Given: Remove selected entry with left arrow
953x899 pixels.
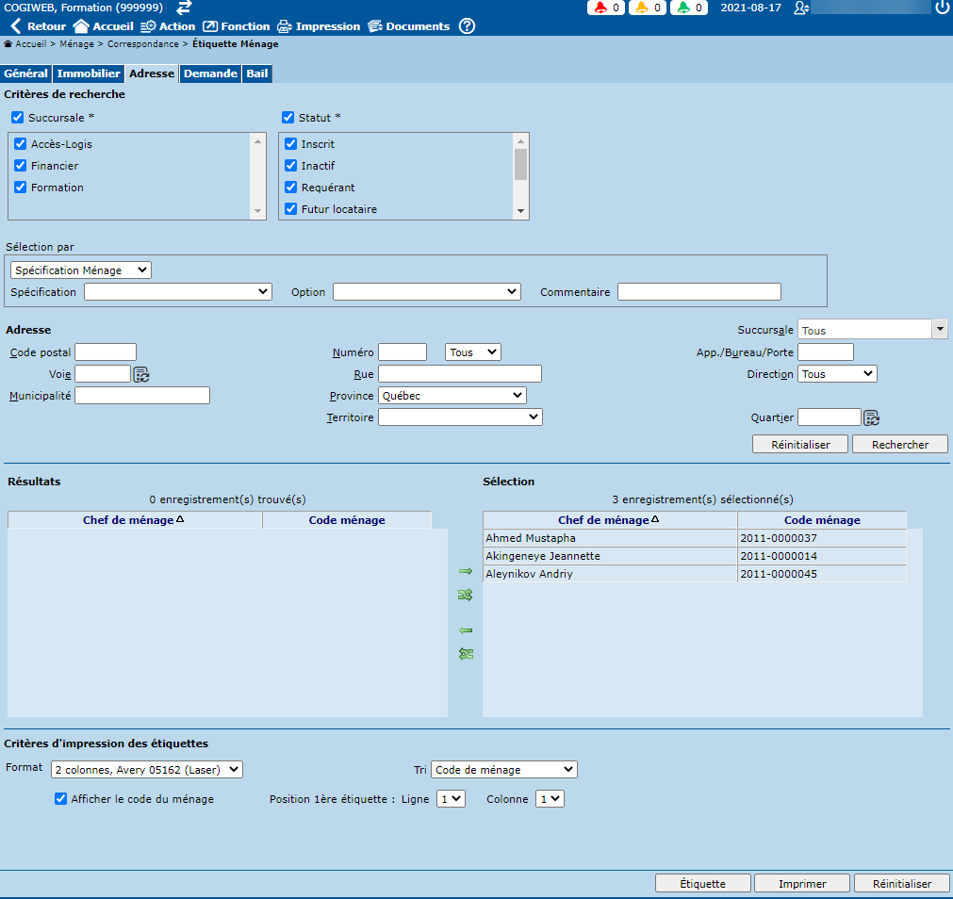Looking at the screenshot, I should click(x=465, y=630).
